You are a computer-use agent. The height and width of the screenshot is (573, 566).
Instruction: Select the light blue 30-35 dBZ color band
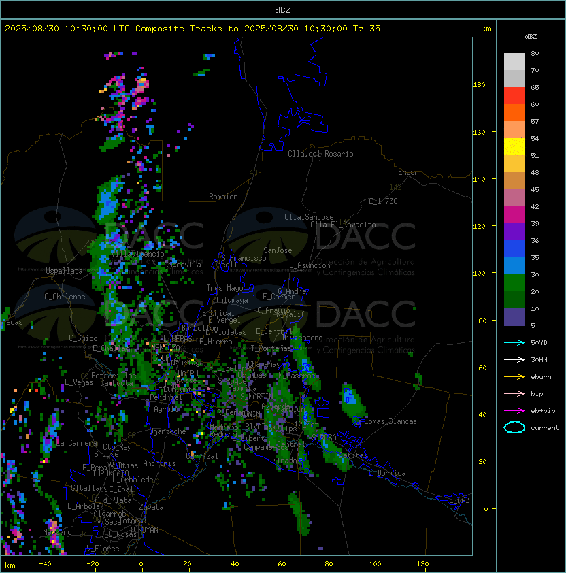coord(514,266)
